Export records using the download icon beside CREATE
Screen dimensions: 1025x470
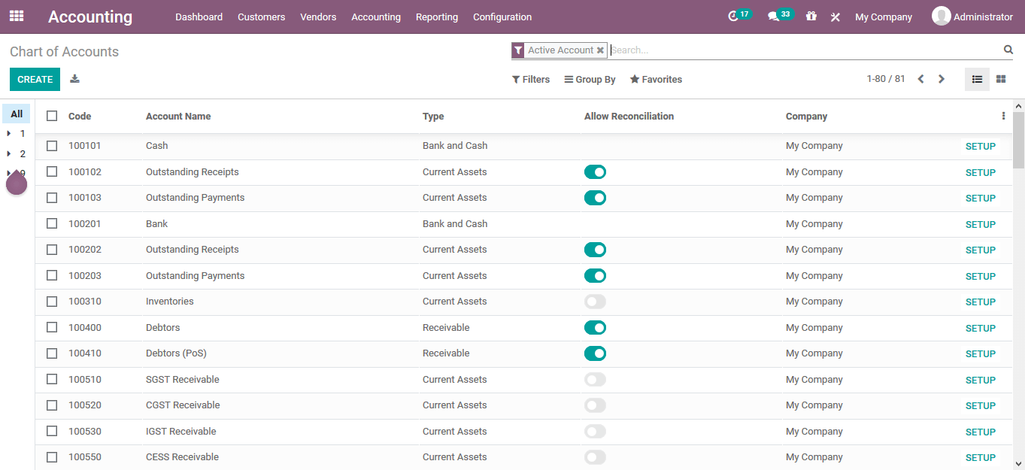[x=73, y=78]
